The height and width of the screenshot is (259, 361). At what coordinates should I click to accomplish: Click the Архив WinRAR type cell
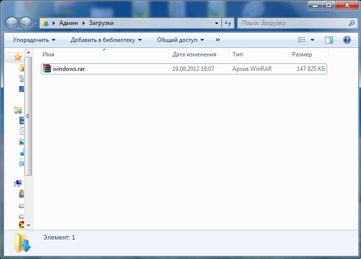click(252, 69)
